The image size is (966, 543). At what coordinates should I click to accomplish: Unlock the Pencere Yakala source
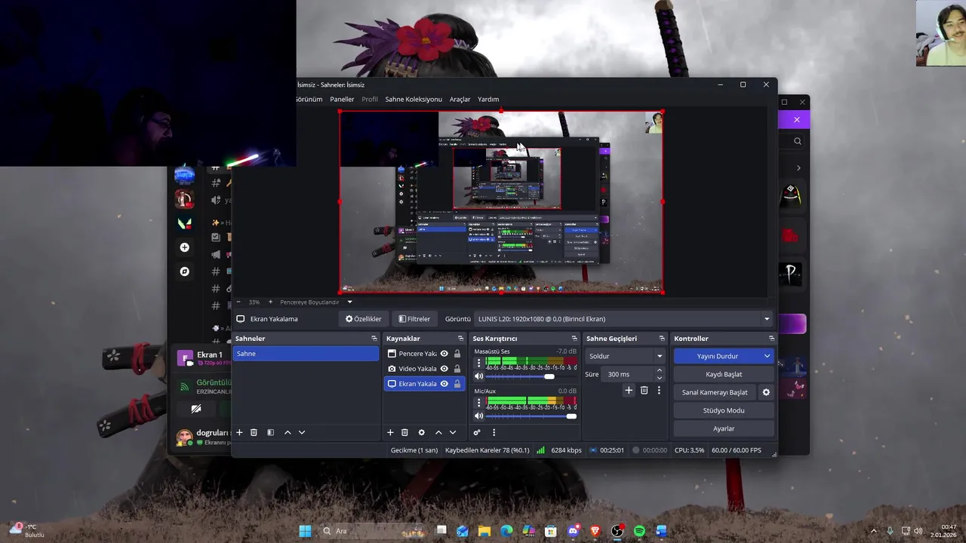tap(457, 354)
